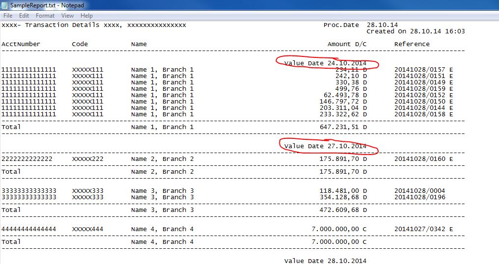Viewport: 499px width, 264px height.
Task: Click the 'Code' column heading
Action: click(x=80, y=44)
